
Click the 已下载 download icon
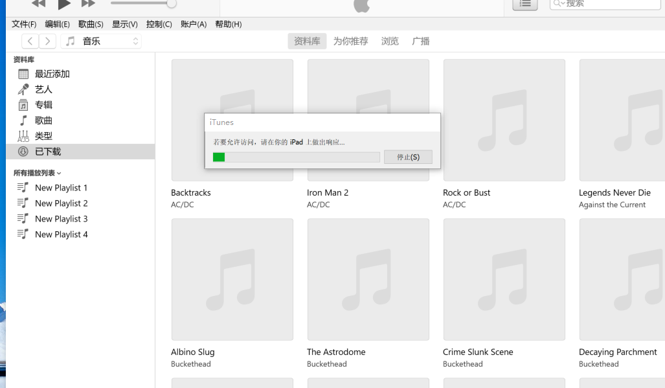click(x=23, y=152)
